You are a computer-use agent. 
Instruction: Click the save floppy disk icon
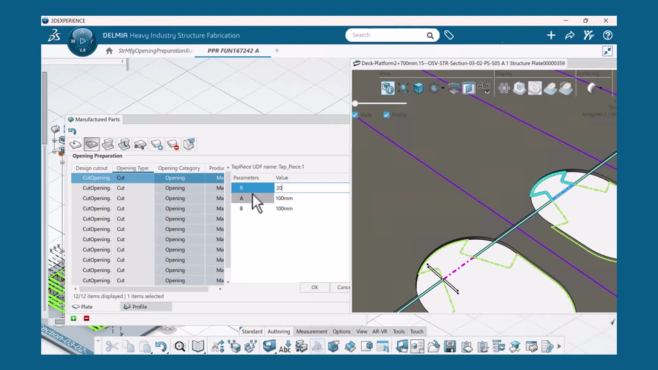point(450,346)
